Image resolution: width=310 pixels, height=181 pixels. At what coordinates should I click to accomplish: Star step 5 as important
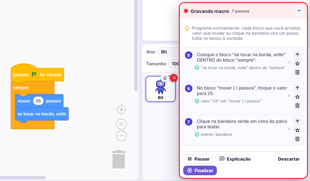click(297, 64)
